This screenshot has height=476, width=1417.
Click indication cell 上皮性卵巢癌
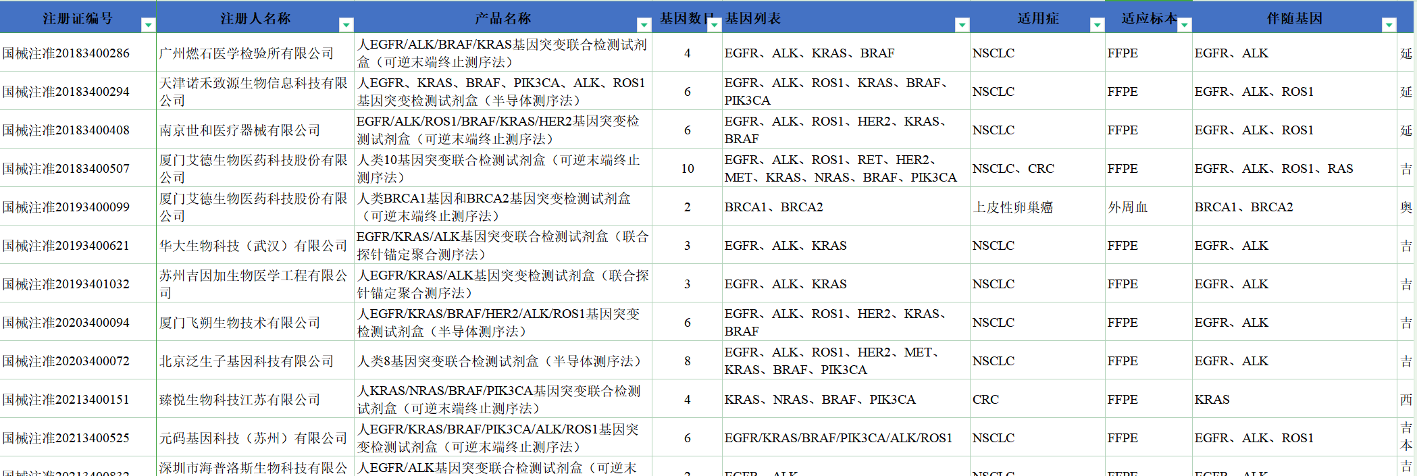click(x=1037, y=207)
